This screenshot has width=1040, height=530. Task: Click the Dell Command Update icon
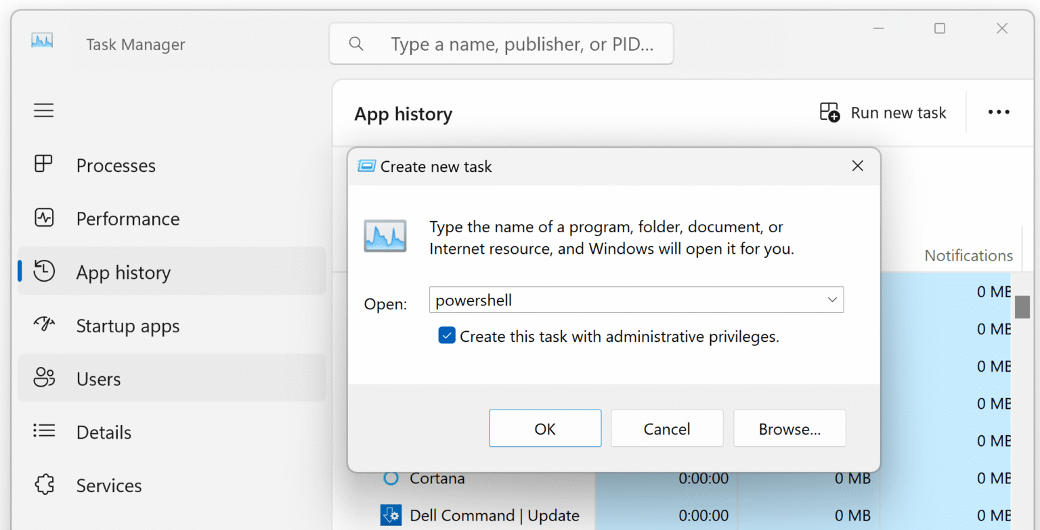391,514
